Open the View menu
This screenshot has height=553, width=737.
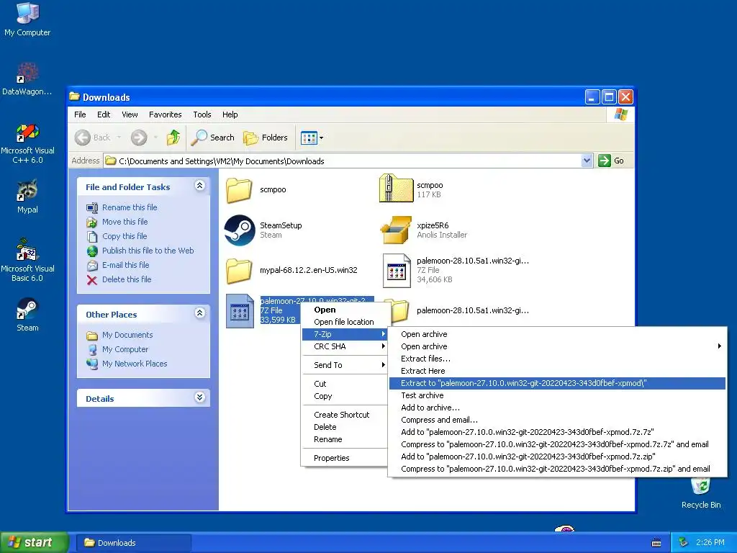pyautogui.click(x=130, y=114)
